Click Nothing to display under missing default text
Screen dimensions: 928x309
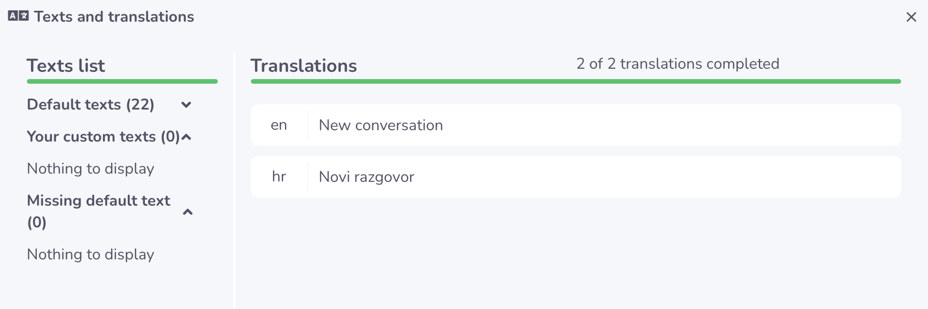click(x=91, y=254)
